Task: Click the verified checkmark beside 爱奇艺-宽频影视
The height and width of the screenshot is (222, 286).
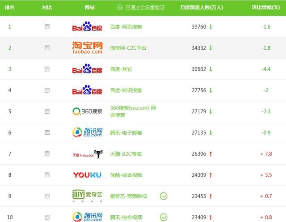Action: [x=164, y=196]
